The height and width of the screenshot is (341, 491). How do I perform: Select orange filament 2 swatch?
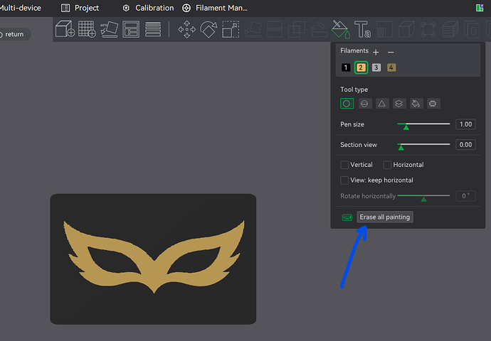tap(361, 67)
